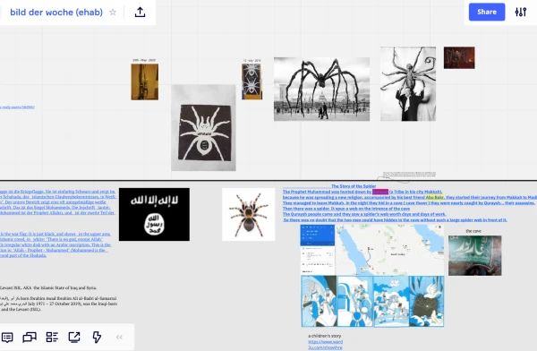Star the board bild der woche
Image resolution: width=537 pixels, height=351 pixels.
tap(113, 13)
